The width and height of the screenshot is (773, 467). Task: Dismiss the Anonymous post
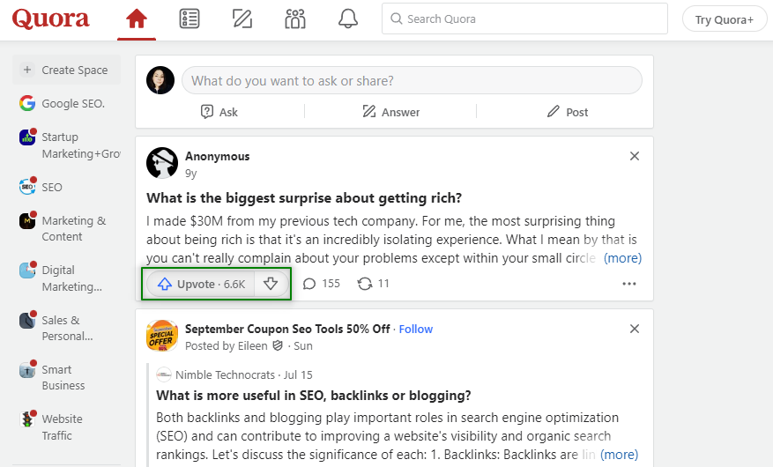click(635, 156)
